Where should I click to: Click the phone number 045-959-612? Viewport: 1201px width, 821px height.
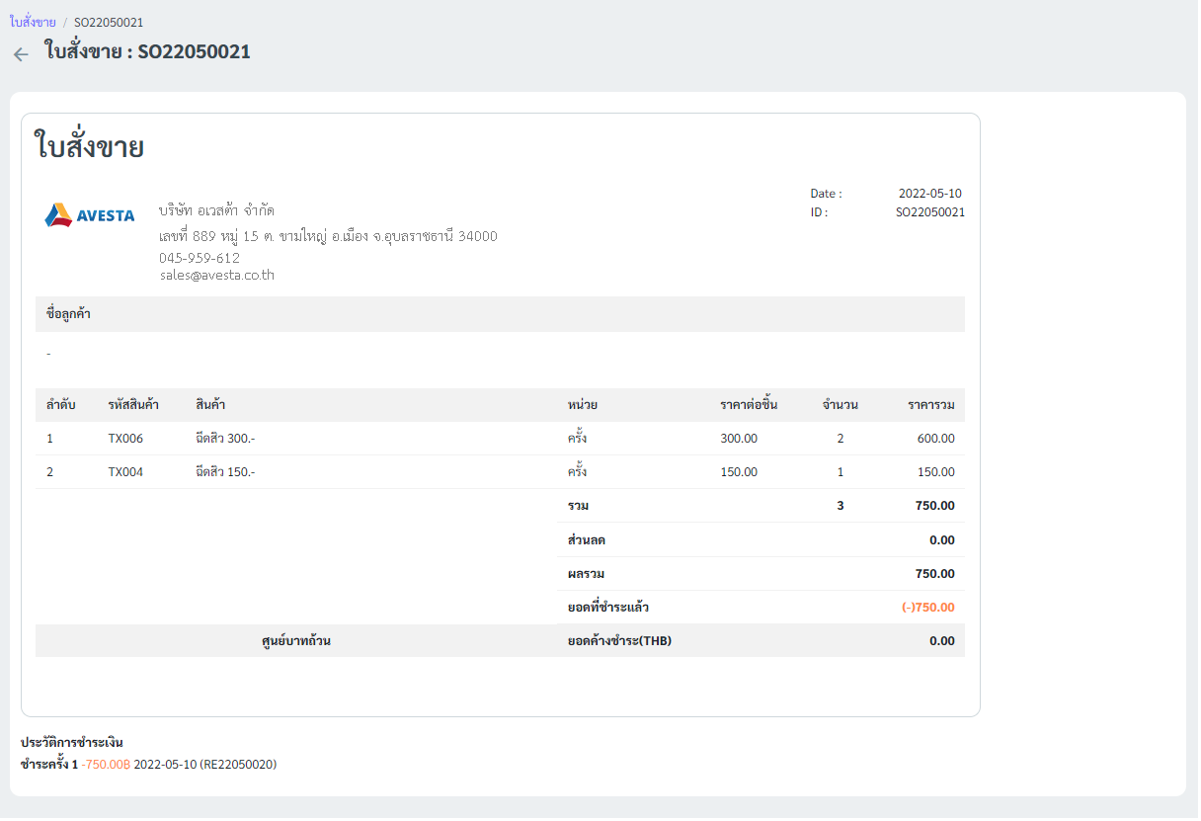[200, 258]
